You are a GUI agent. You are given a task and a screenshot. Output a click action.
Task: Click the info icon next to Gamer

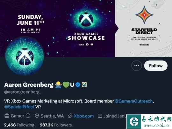(28, 116)
